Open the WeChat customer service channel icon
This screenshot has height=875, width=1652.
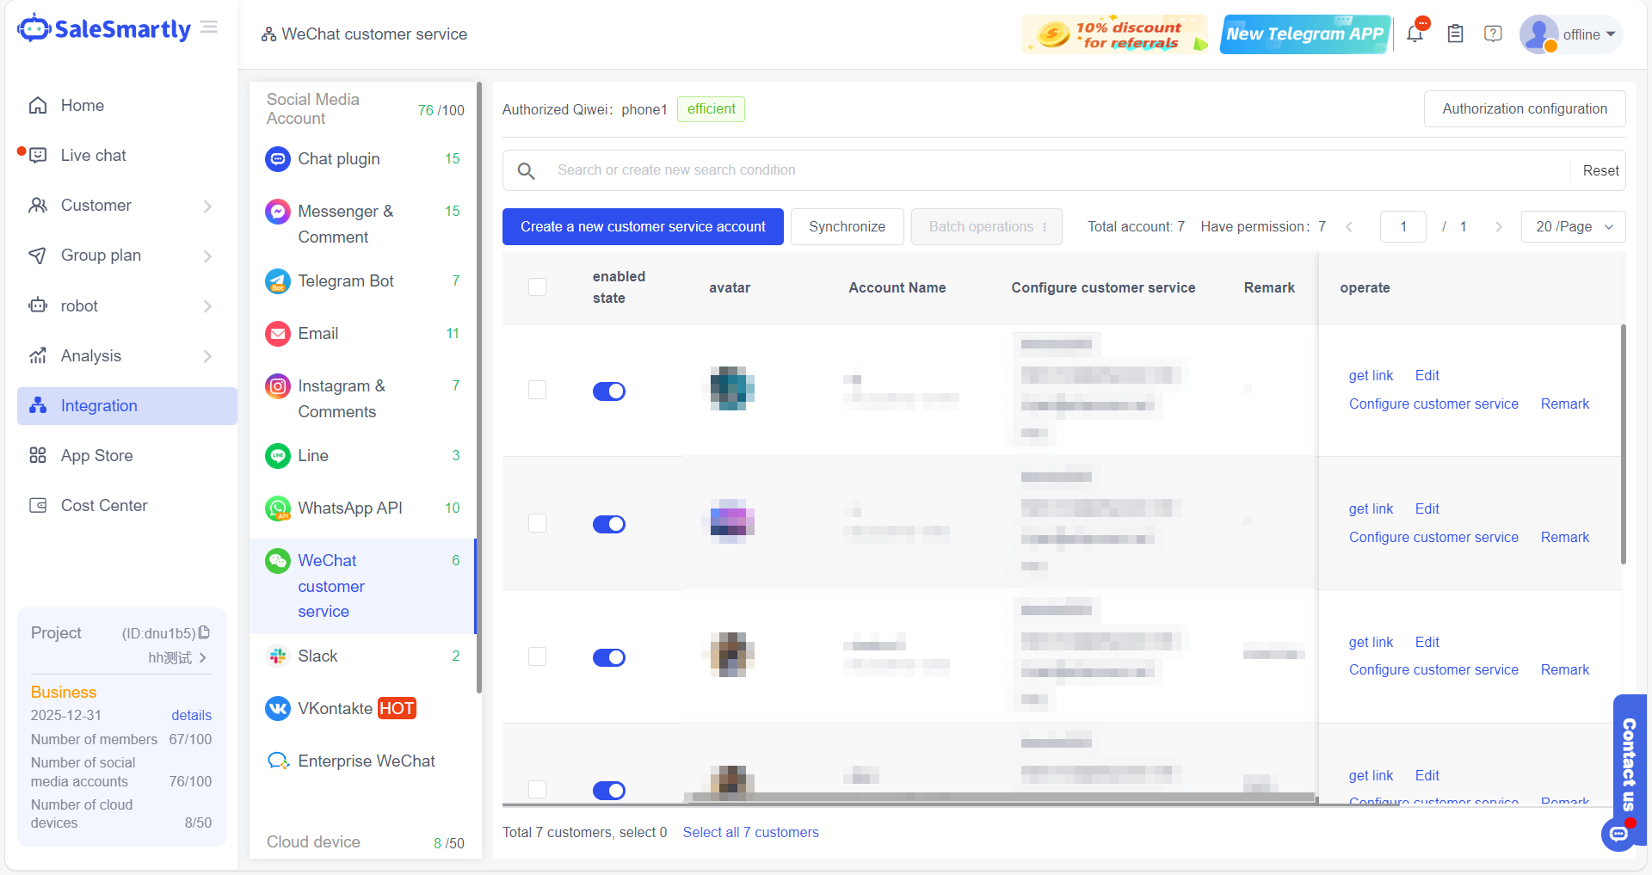[277, 561]
